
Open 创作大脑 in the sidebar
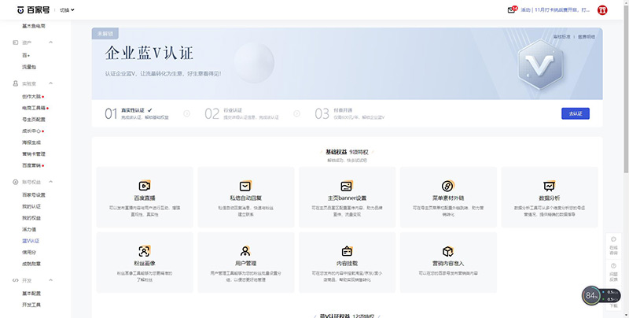pos(31,96)
